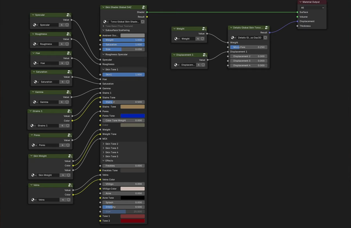Open the Skin Shader Global DAZ group icon

pyautogui.click(x=144, y=7)
